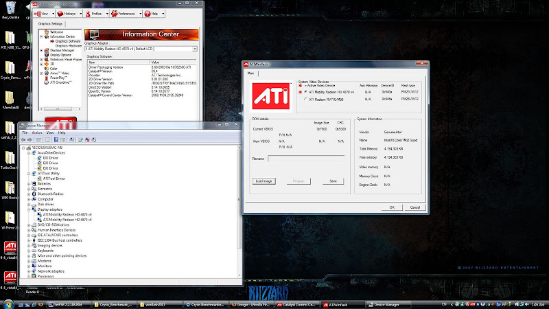Click Cancel in ATIWinflash dialog

click(x=415, y=207)
